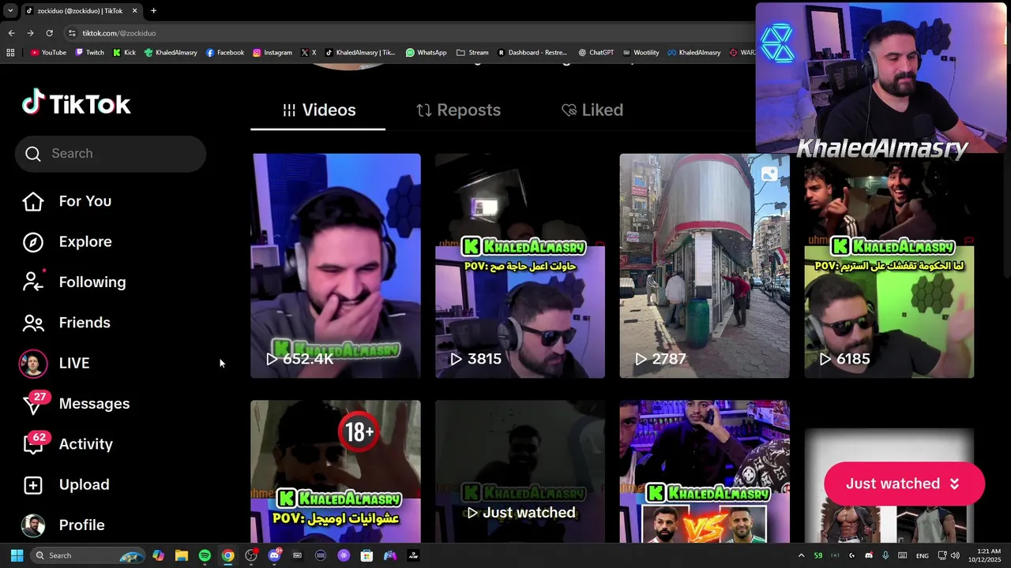The height and width of the screenshot is (568, 1011).
Task: Open the video with 652.4K views
Action: (x=336, y=266)
